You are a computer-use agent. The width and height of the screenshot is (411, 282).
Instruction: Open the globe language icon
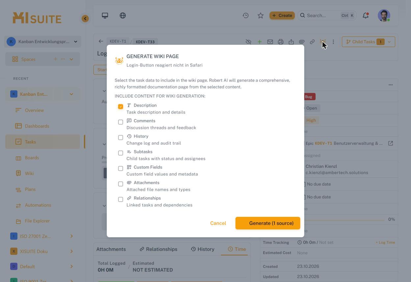123,15
